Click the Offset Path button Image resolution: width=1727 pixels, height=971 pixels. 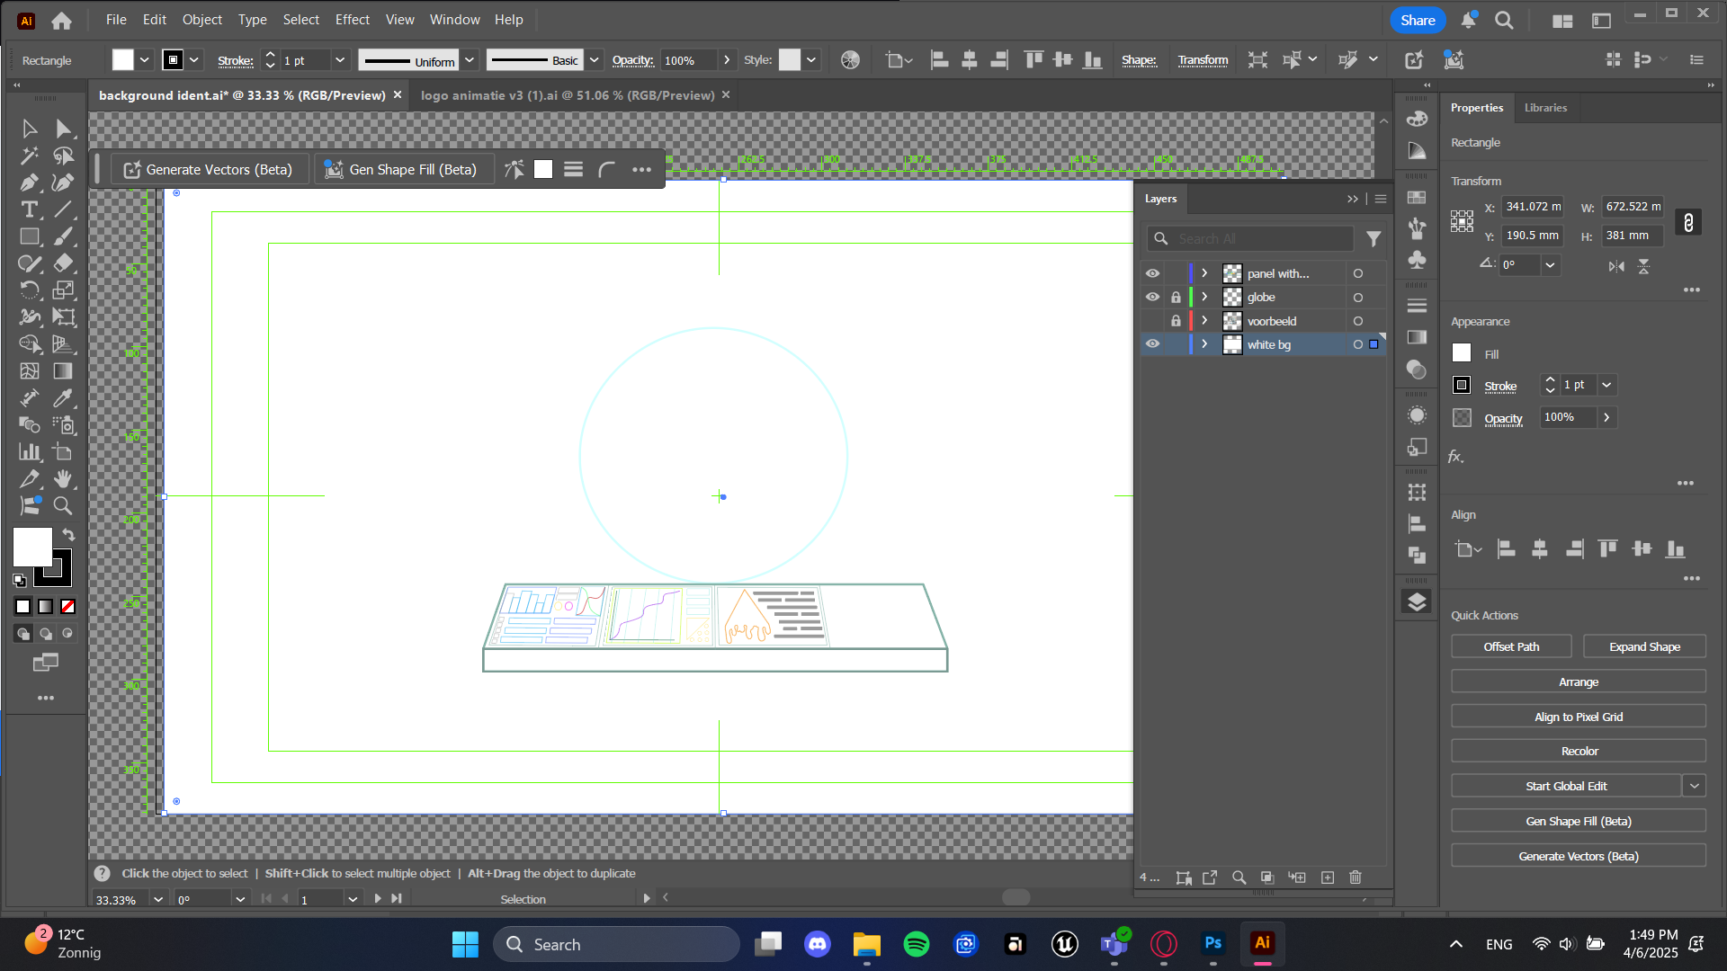tap(1511, 646)
